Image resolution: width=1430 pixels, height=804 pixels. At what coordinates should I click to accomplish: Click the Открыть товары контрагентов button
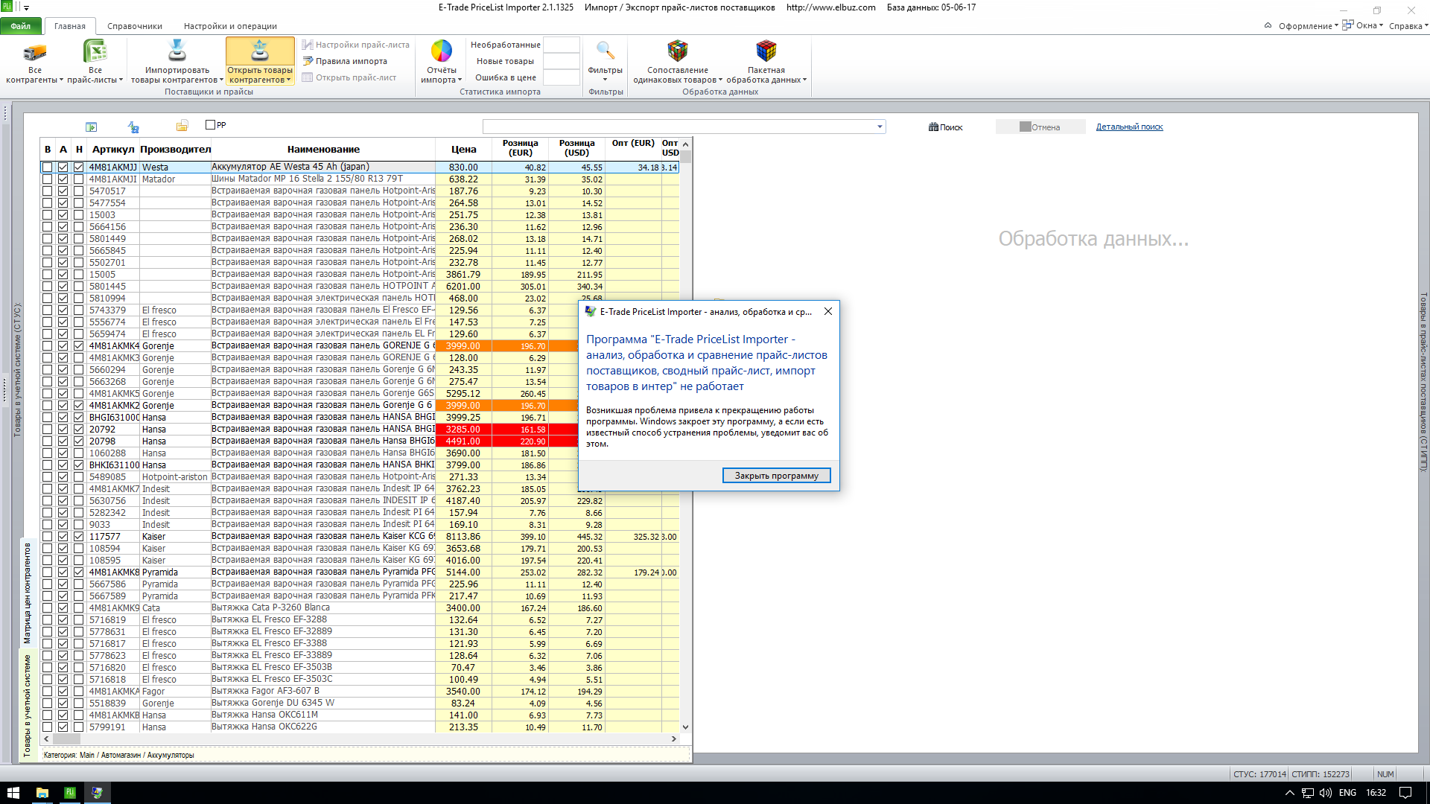[260, 61]
